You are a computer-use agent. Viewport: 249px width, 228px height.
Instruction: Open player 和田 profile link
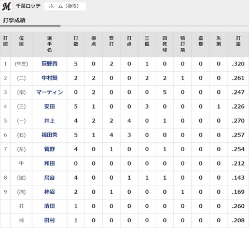point(49,163)
